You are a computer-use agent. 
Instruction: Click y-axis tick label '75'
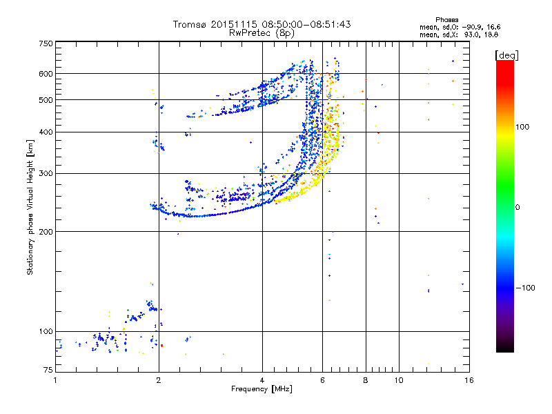click(x=48, y=370)
